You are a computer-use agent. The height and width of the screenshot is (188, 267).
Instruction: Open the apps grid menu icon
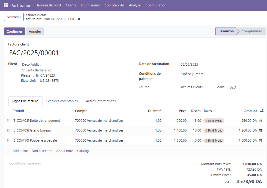(6, 5)
